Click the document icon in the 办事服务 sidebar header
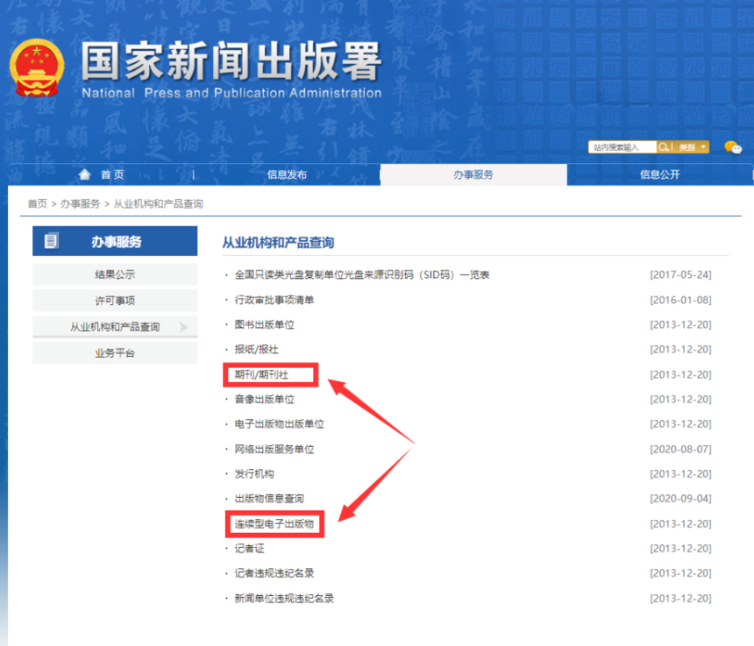This screenshot has height=646, width=754. (51, 240)
